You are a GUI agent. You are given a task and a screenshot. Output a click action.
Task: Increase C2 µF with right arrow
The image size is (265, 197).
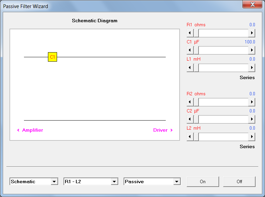[251, 119]
